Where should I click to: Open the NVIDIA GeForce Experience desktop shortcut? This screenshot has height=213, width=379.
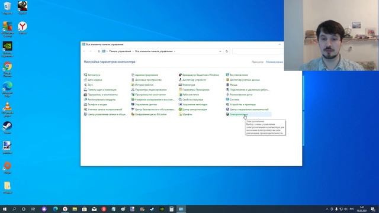[x=8, y=49]
